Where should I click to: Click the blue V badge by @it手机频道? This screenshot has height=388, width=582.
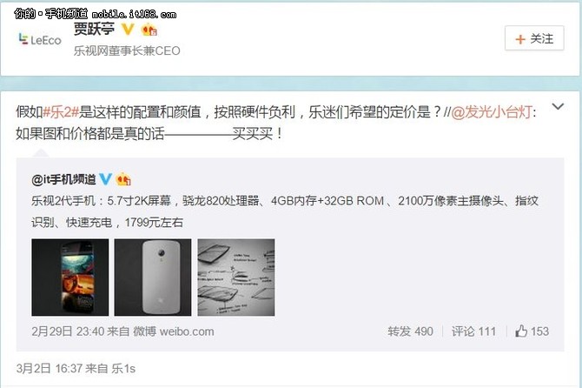pos(106,179)
